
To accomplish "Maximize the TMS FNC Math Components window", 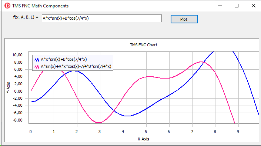I will [237, 6].
